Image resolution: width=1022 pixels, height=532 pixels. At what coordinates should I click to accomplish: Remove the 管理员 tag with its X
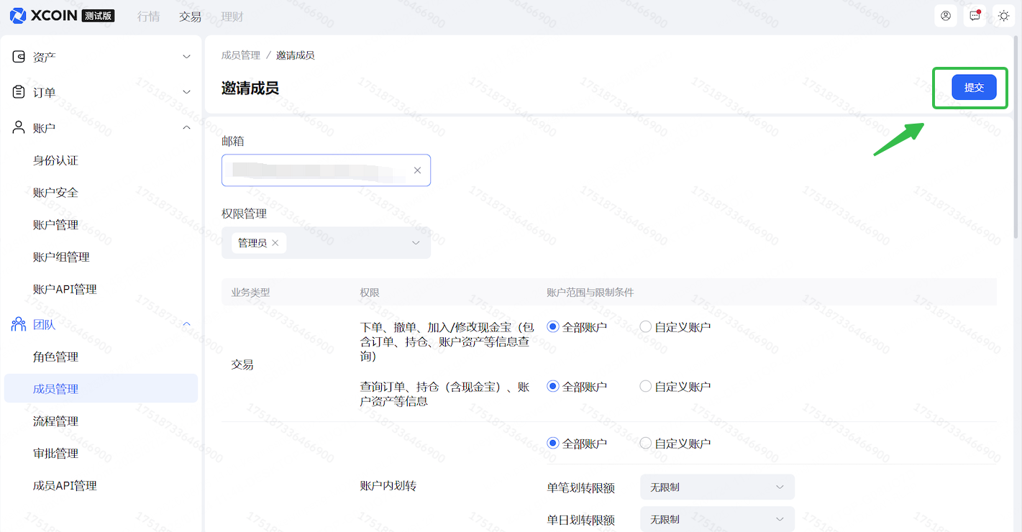pyautogui.click(x=275, y=243)
